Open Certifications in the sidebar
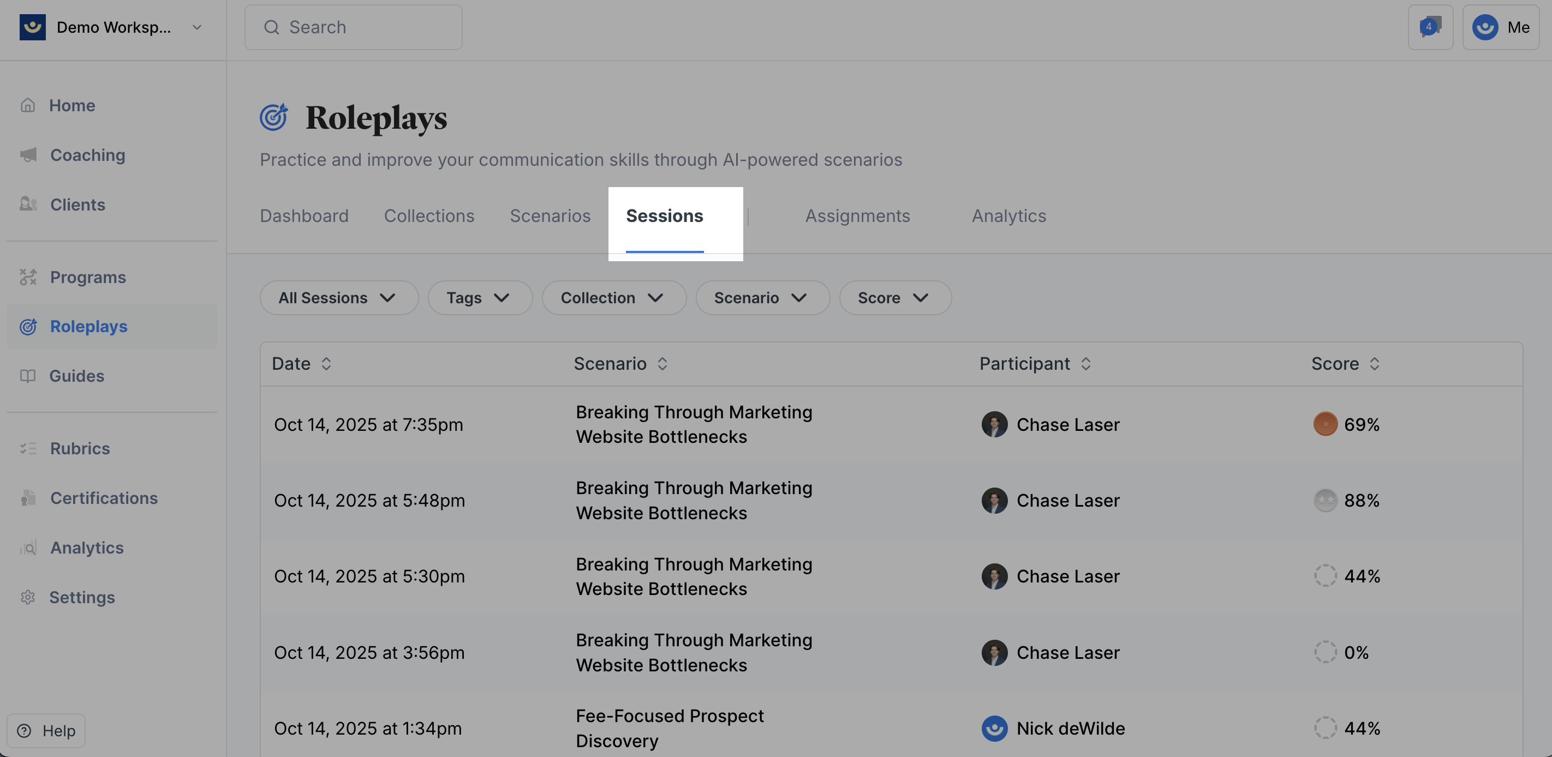The image size is (1552, 757). pos(103,498)
